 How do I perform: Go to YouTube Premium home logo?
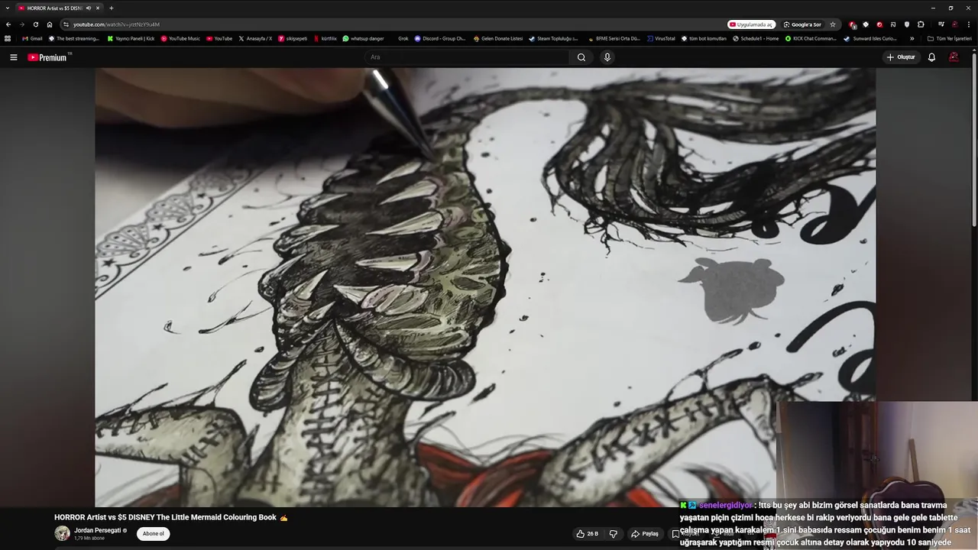pyautogui.click(x=49, y=57)
